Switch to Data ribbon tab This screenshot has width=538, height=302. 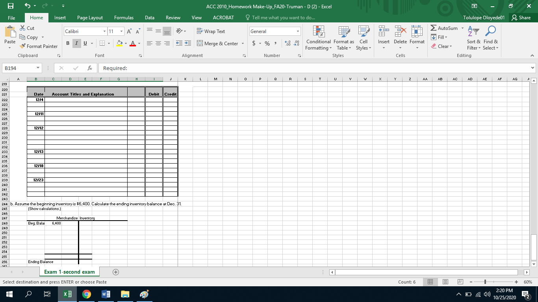pyautogui.click(x=150, y=17)
